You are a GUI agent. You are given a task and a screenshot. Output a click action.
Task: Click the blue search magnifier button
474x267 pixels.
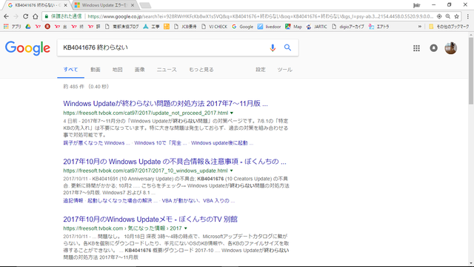tap(287, 47)
